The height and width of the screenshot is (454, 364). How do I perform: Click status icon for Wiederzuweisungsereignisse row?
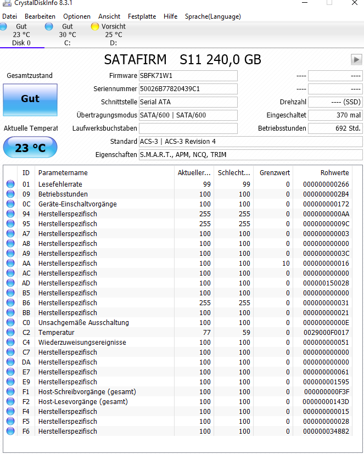(x=10, y=342)
